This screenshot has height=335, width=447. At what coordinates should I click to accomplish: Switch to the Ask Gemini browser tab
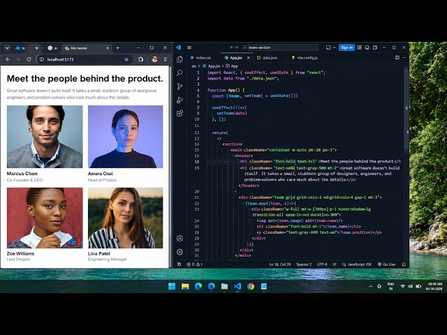coord(87,48)
